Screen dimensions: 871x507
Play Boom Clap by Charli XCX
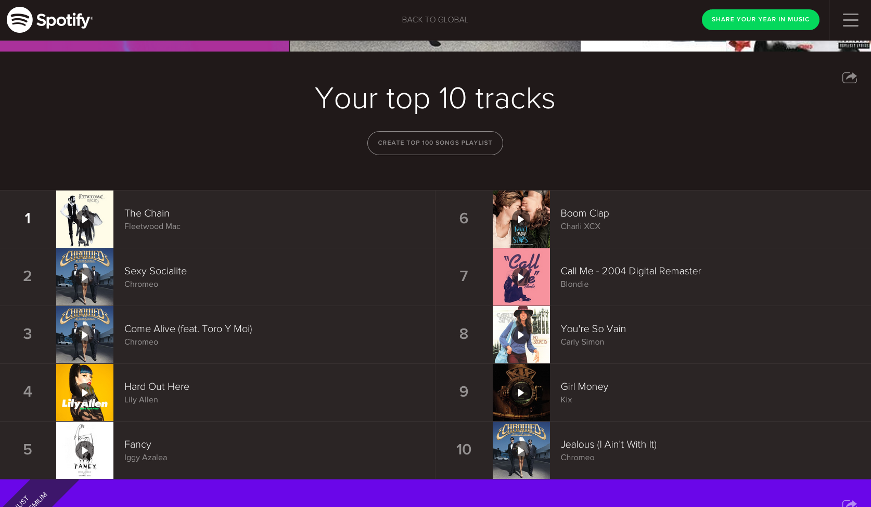point(521,219)
